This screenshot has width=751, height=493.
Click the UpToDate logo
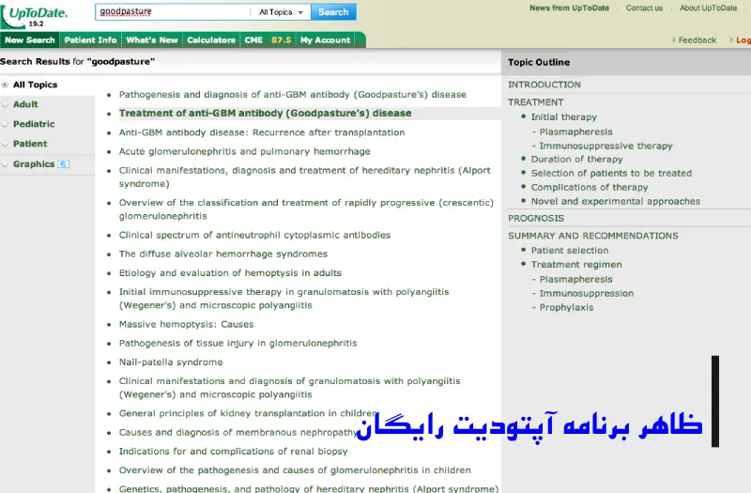tap(35, 15)
